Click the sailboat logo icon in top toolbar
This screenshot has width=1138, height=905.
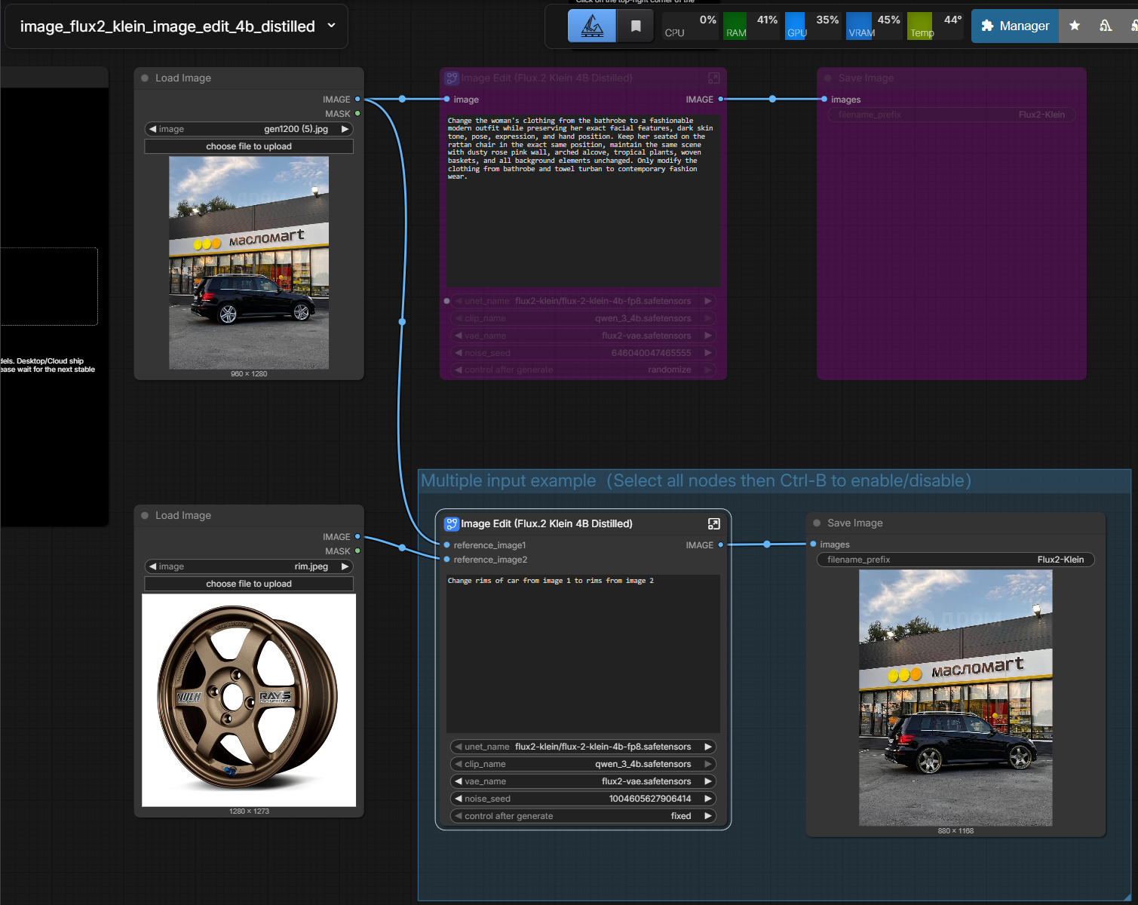coord(592,26)
